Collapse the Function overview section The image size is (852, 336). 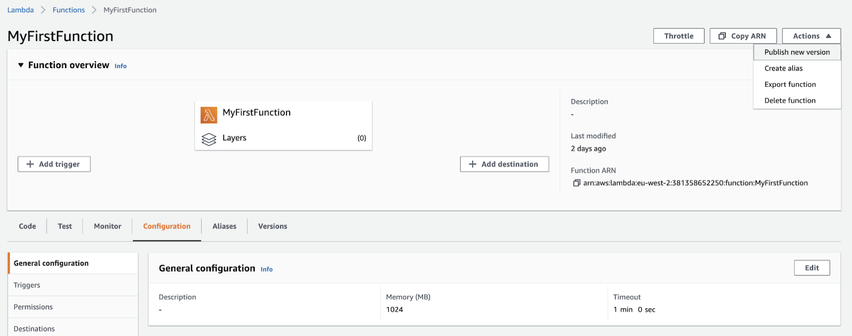point(21,65)
